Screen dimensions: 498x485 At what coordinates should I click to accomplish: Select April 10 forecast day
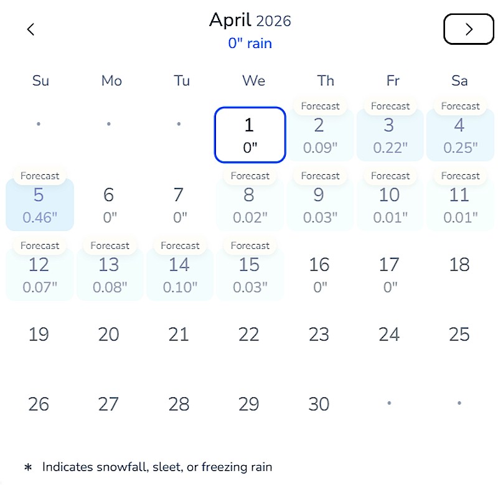pyautogui.click(x=390, y=205)
